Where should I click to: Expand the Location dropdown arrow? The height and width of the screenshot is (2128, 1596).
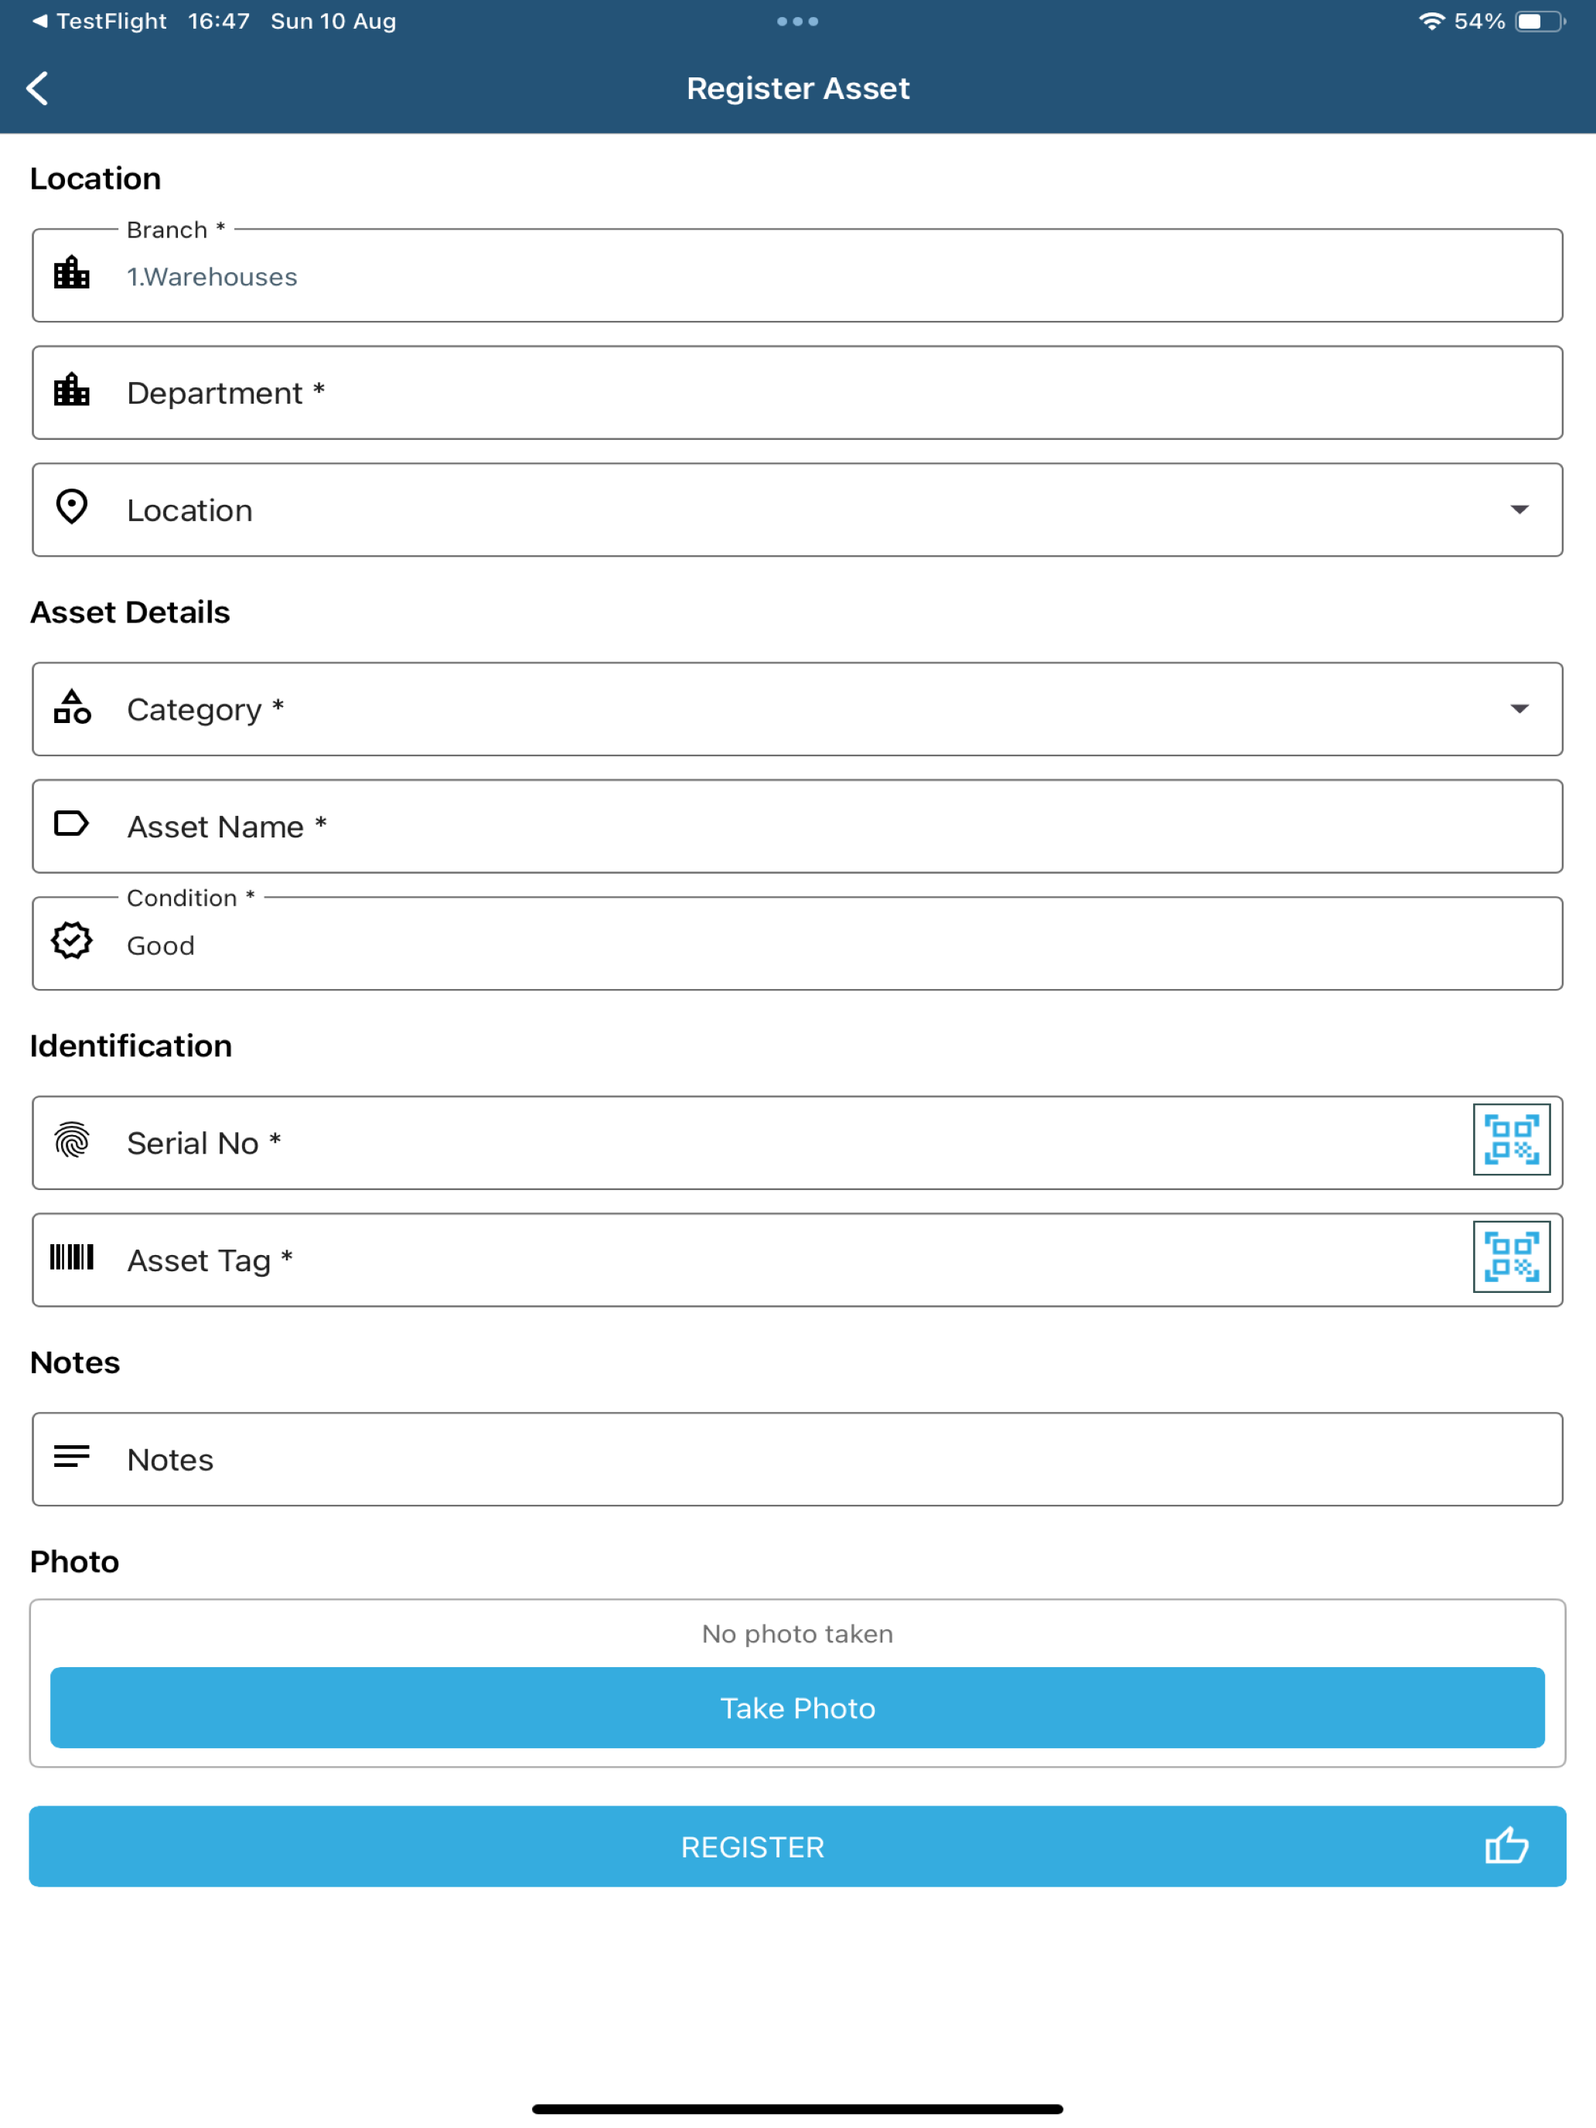1519,510
